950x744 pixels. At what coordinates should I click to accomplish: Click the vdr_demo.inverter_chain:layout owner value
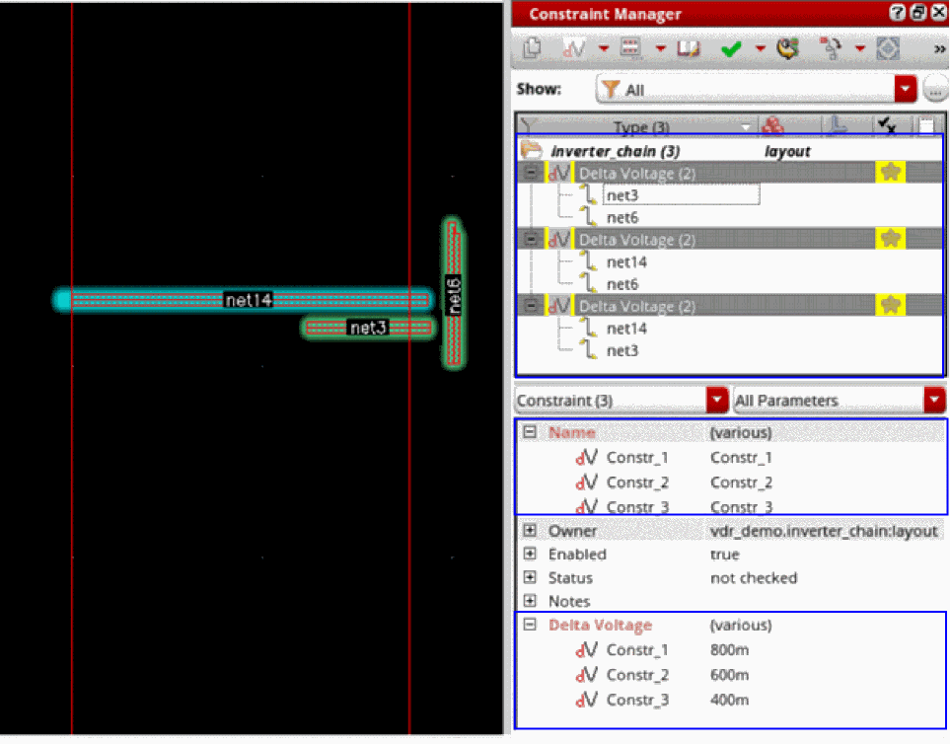click(824, 531)
